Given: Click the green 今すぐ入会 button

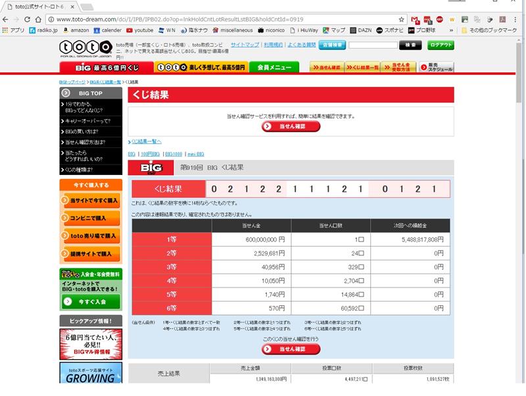Looking at the screenshot, I should coord(91,301).
